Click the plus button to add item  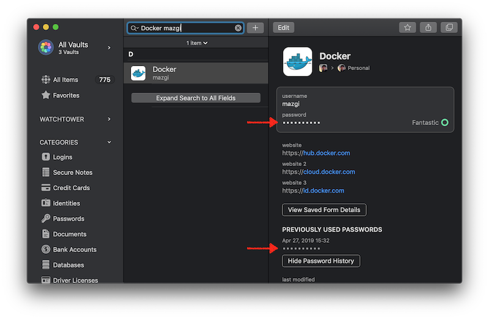tap(256, 27)
